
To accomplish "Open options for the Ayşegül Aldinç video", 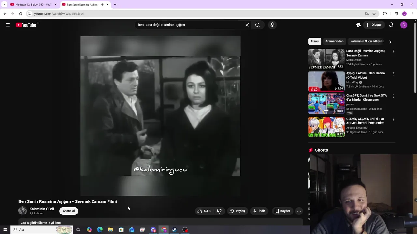I will click(x=394, y=74).
